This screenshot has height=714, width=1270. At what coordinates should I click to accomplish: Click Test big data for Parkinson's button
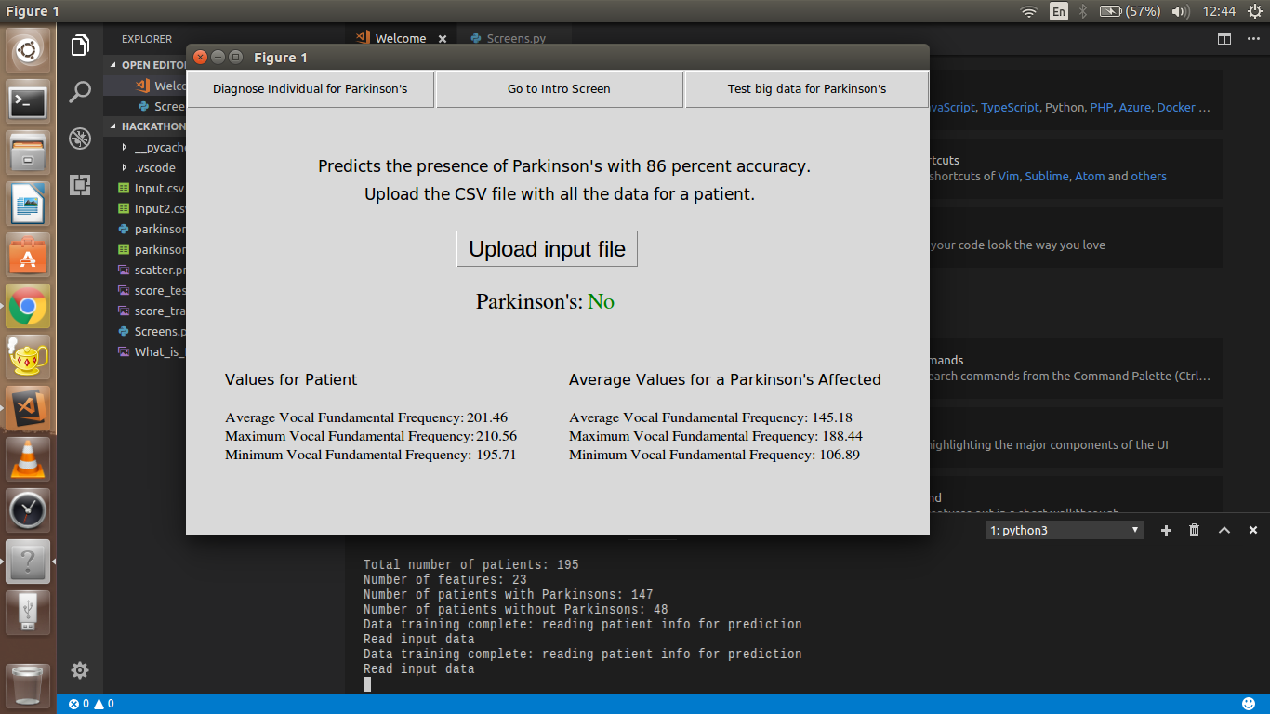[807, 89]
